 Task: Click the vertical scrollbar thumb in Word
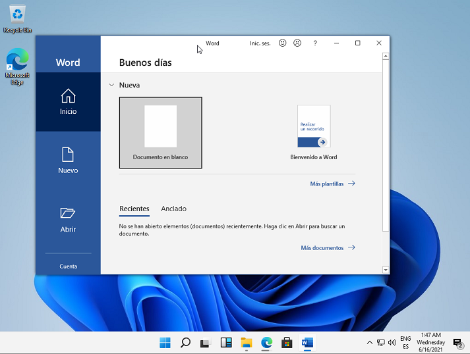[386, 145]
